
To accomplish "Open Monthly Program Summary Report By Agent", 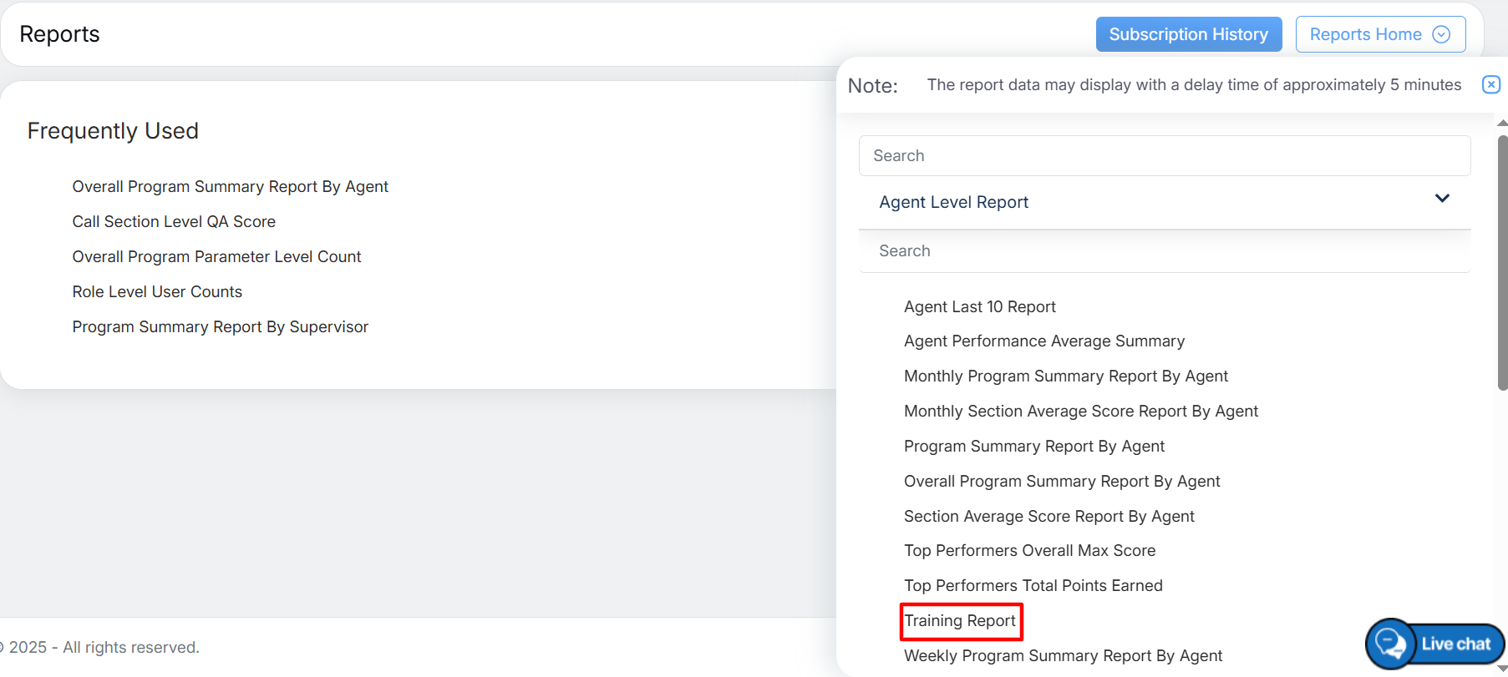I will (1065, 376).
